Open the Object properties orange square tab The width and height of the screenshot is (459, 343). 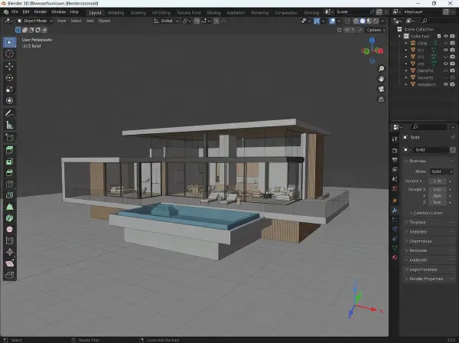pyautogui.click(x=395, y=201)
